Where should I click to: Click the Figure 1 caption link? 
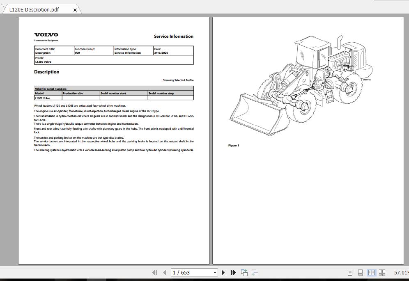point(233,145)
